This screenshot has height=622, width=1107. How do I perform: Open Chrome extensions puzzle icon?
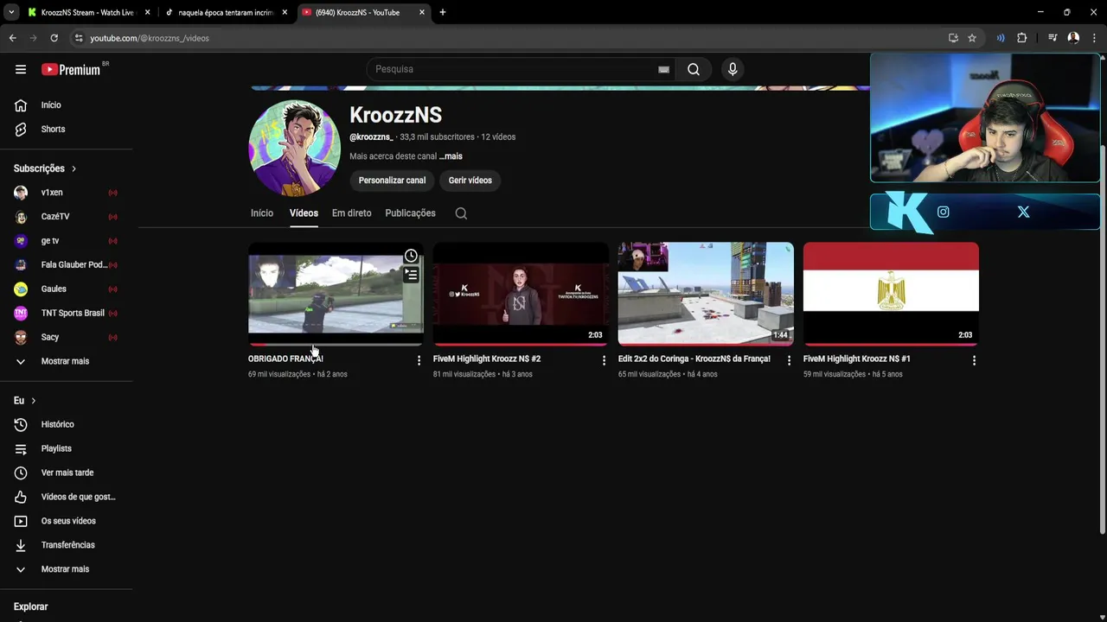point(1021,38)
